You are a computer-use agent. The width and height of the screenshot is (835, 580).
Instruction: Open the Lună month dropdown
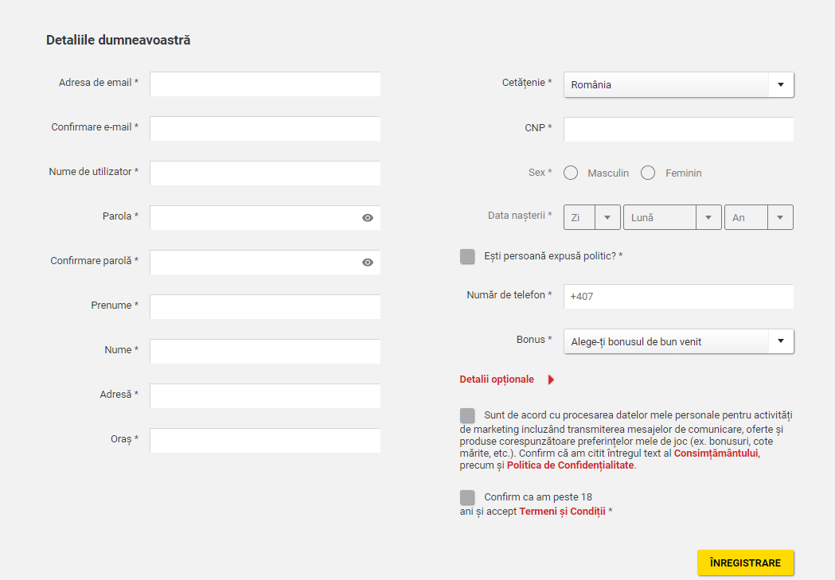click(673, 218)
